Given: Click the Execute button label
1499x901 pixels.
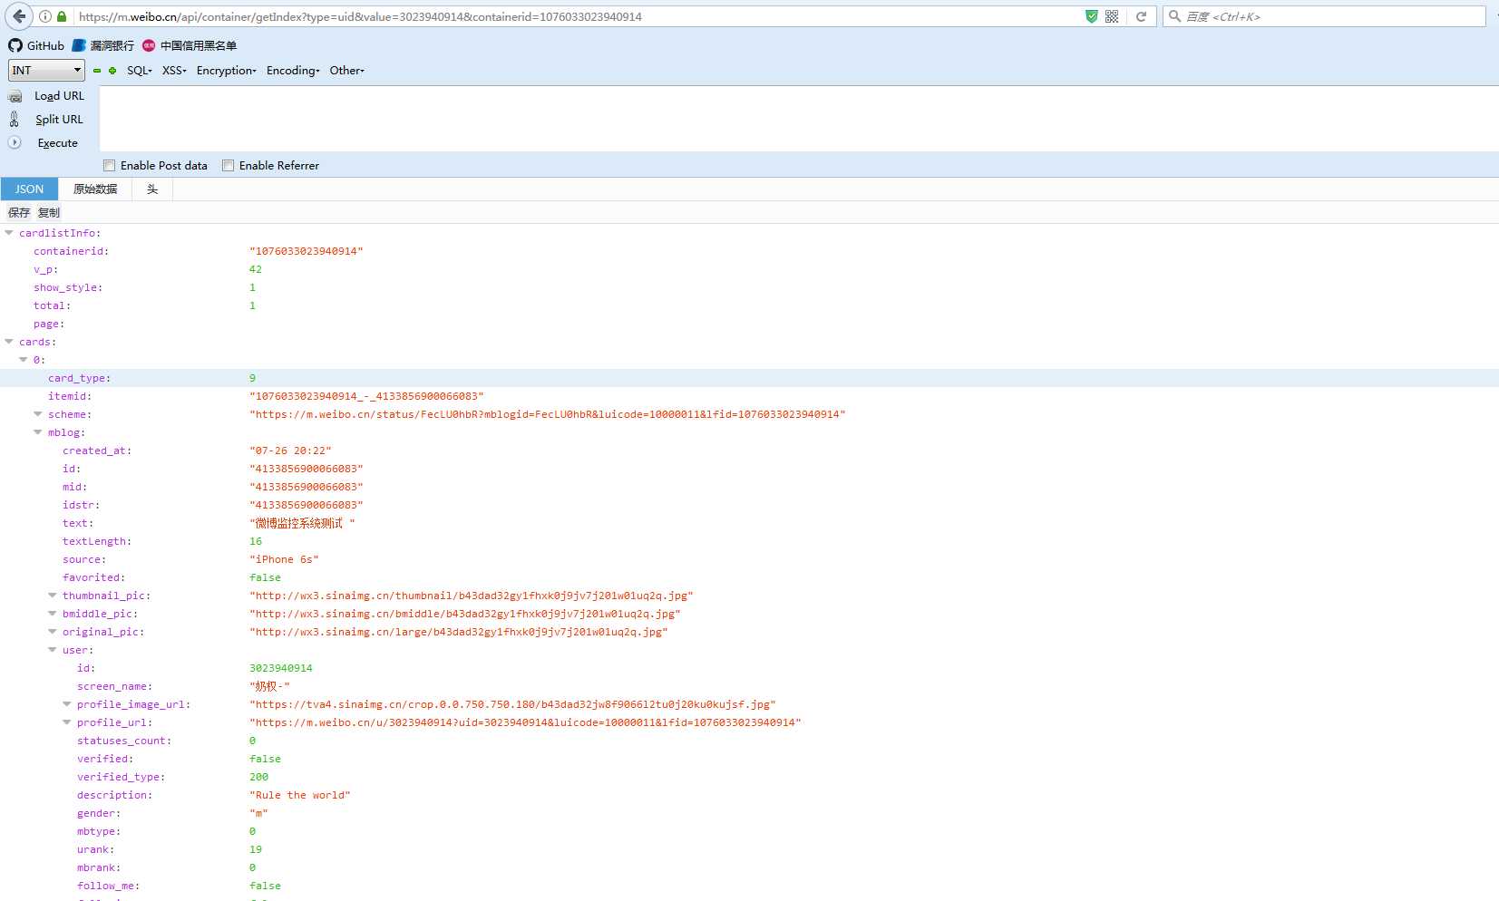Looking at the screenshot, I should point(57,142).
